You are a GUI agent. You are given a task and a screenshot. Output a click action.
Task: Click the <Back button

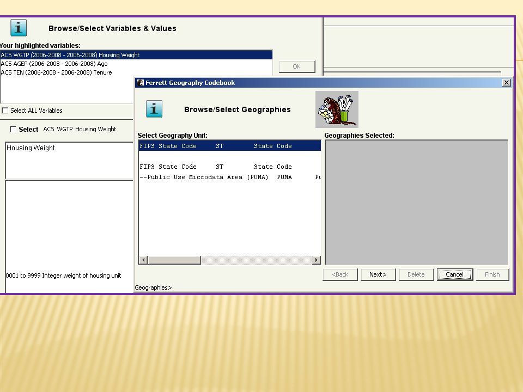point(340,274)
